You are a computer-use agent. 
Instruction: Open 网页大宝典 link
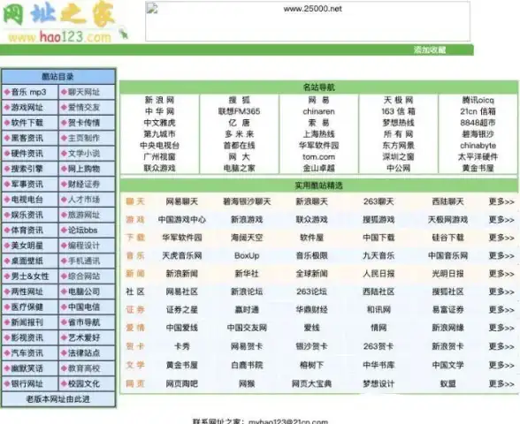pos(311,383)
